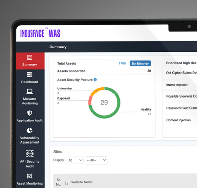Open the API Security Audit icon
197x188 pixels.
(30, 153)
